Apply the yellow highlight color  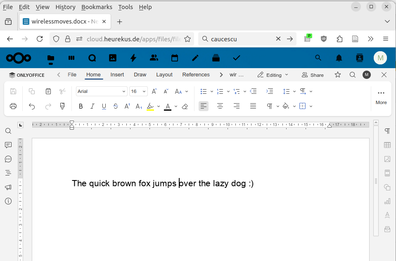tap(150, 106)
